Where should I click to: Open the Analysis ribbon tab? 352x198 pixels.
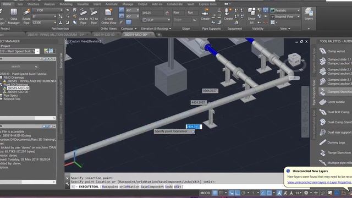point(50,4)
